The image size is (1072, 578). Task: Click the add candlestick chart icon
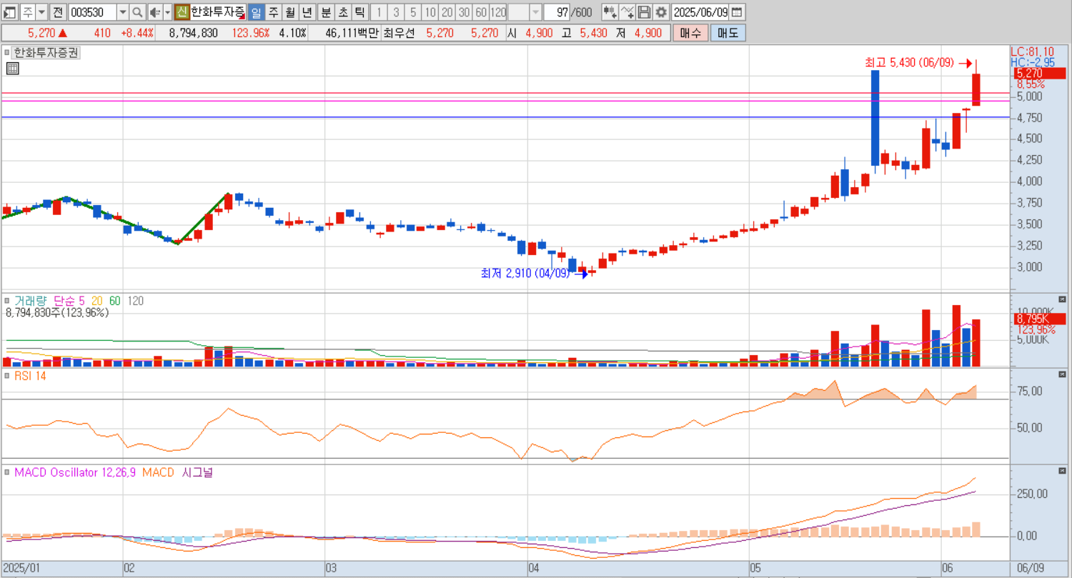610,12
